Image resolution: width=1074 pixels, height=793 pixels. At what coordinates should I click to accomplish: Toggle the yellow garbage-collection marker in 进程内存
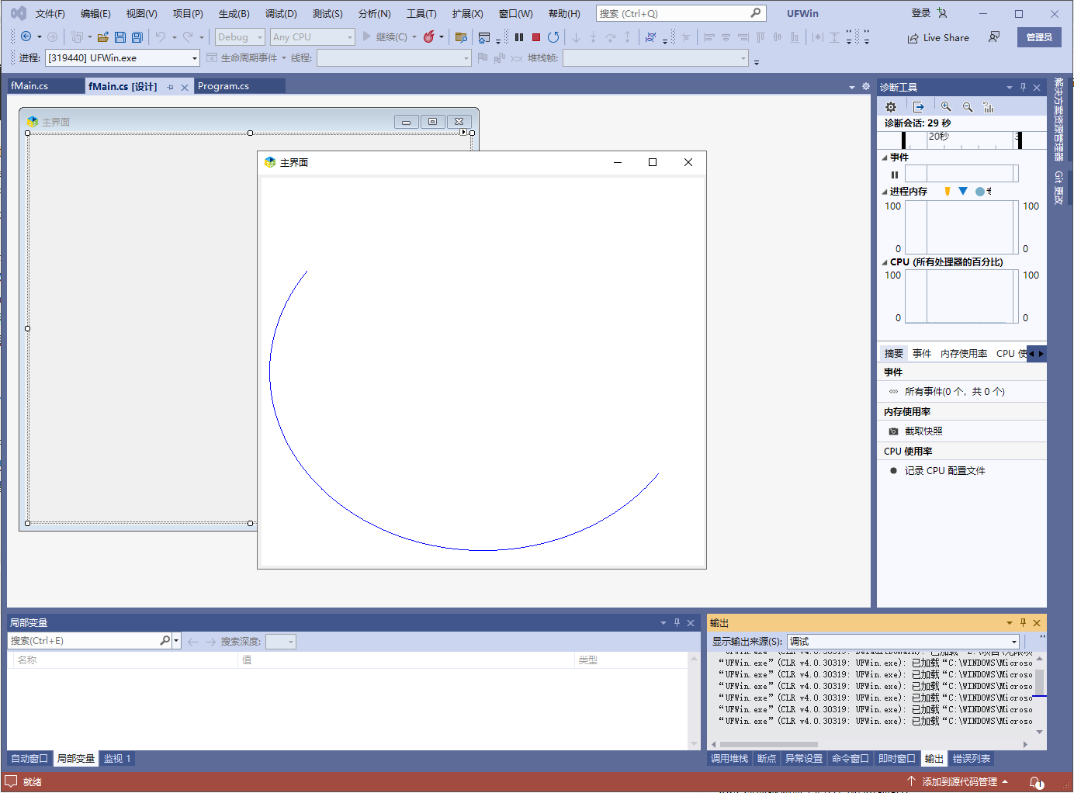pyautogui.click(x=947, y=191)
